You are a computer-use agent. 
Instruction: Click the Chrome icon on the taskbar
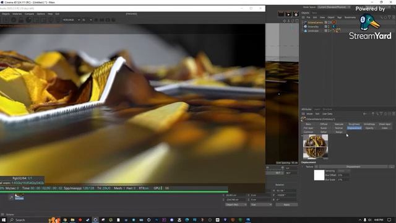[65, 220]
